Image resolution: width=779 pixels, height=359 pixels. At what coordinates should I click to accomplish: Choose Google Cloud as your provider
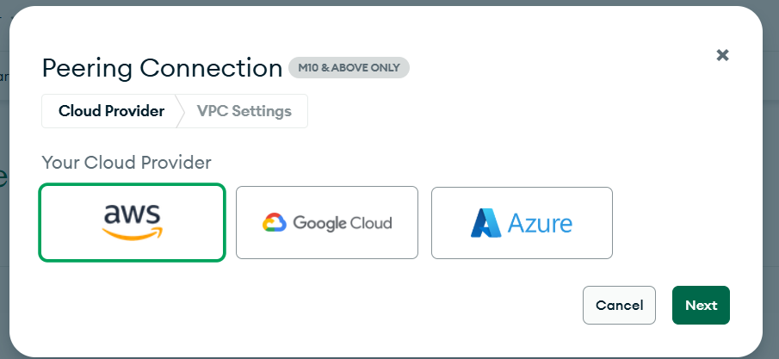click(x=327, y=222)
